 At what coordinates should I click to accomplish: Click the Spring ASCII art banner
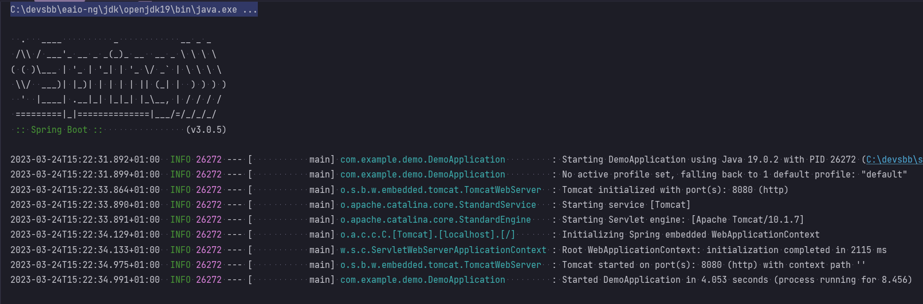(119, 78)
